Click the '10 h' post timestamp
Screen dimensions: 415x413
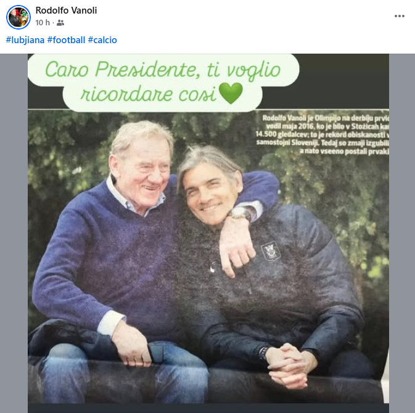click(42, 23)
